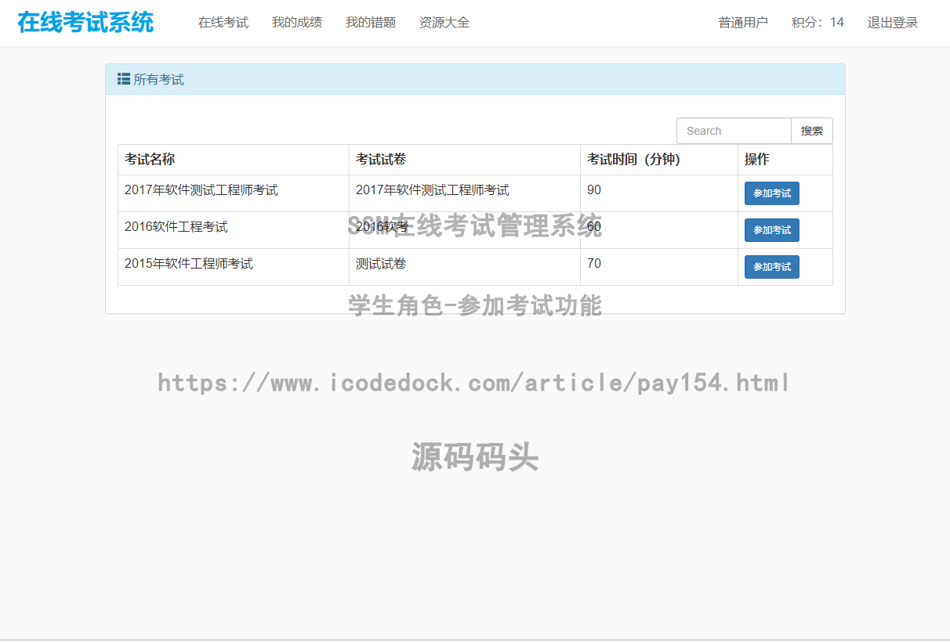Open 在线考试 navigation item
This screenshot has height=642, width=950.
[x=223, y=23]
